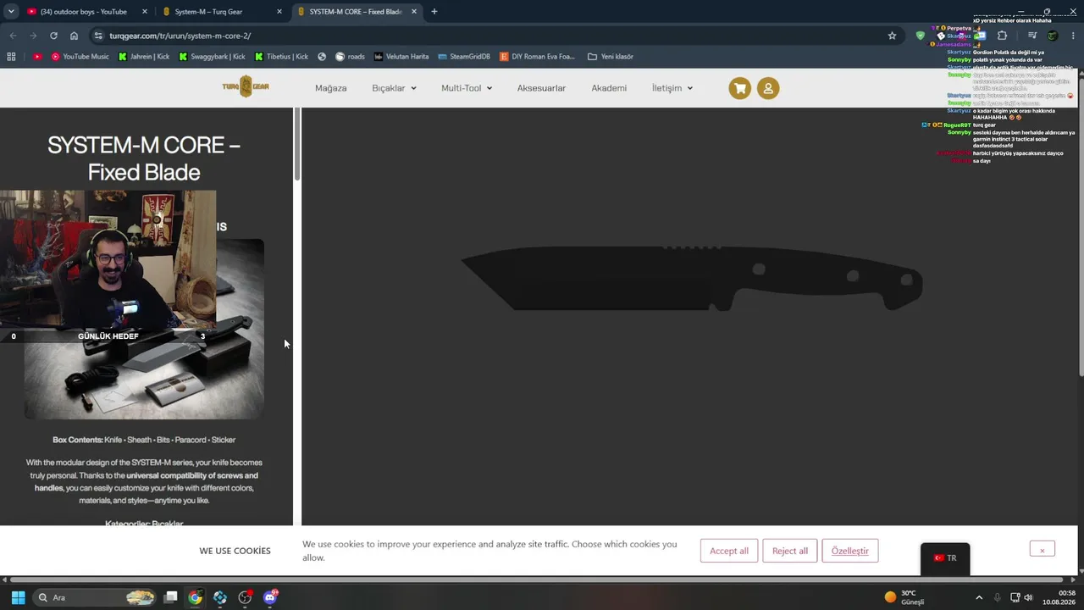The height and width of the screenshot is (610, 1084).
Task: Open the globe bookmark icon
Action: tap(322, 57)
